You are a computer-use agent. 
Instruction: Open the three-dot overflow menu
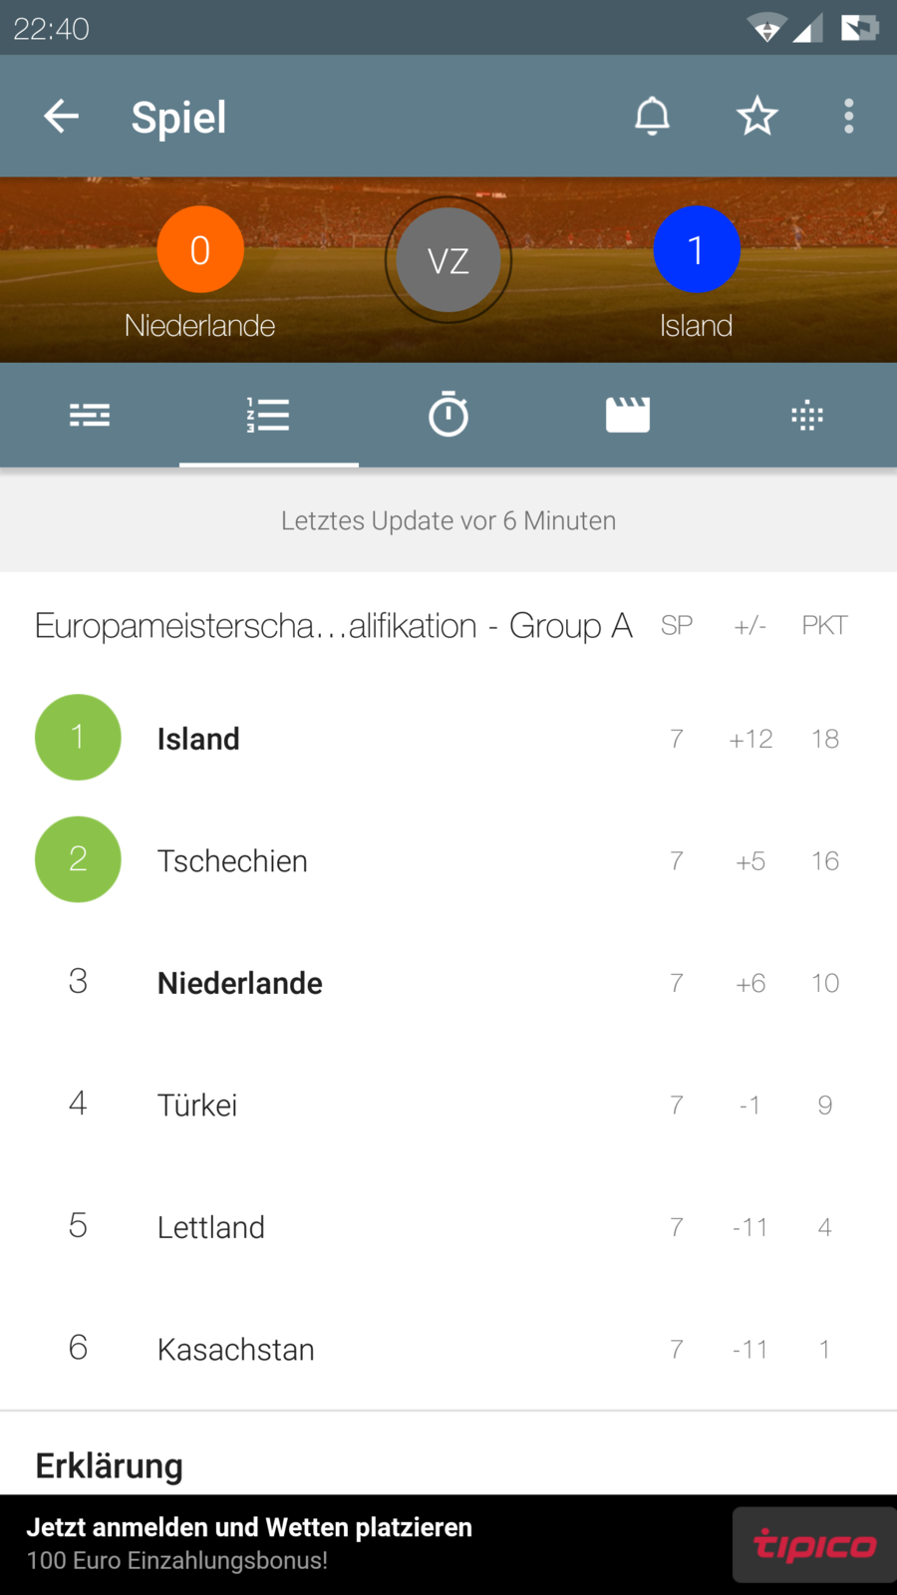pos(848,117)
